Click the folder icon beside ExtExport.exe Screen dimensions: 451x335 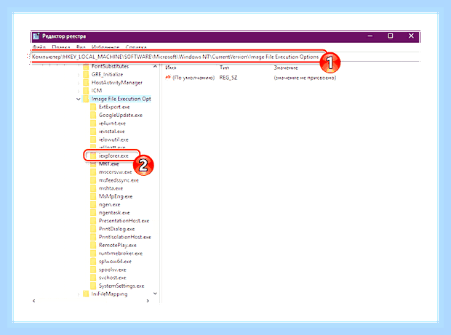[93, 107]
